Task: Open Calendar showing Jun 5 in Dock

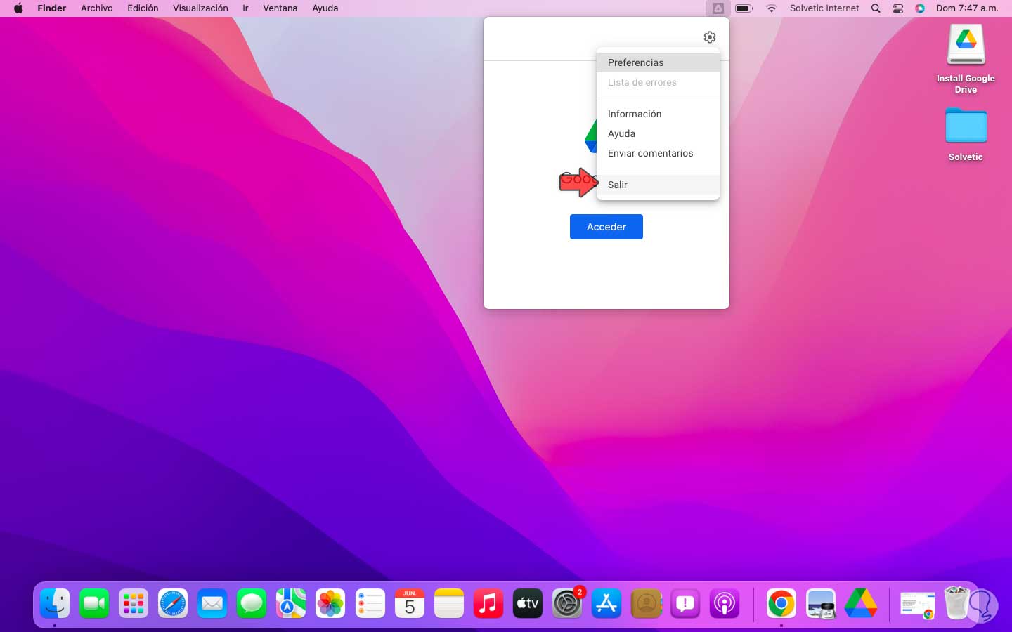Action: [x=410, y=603]
